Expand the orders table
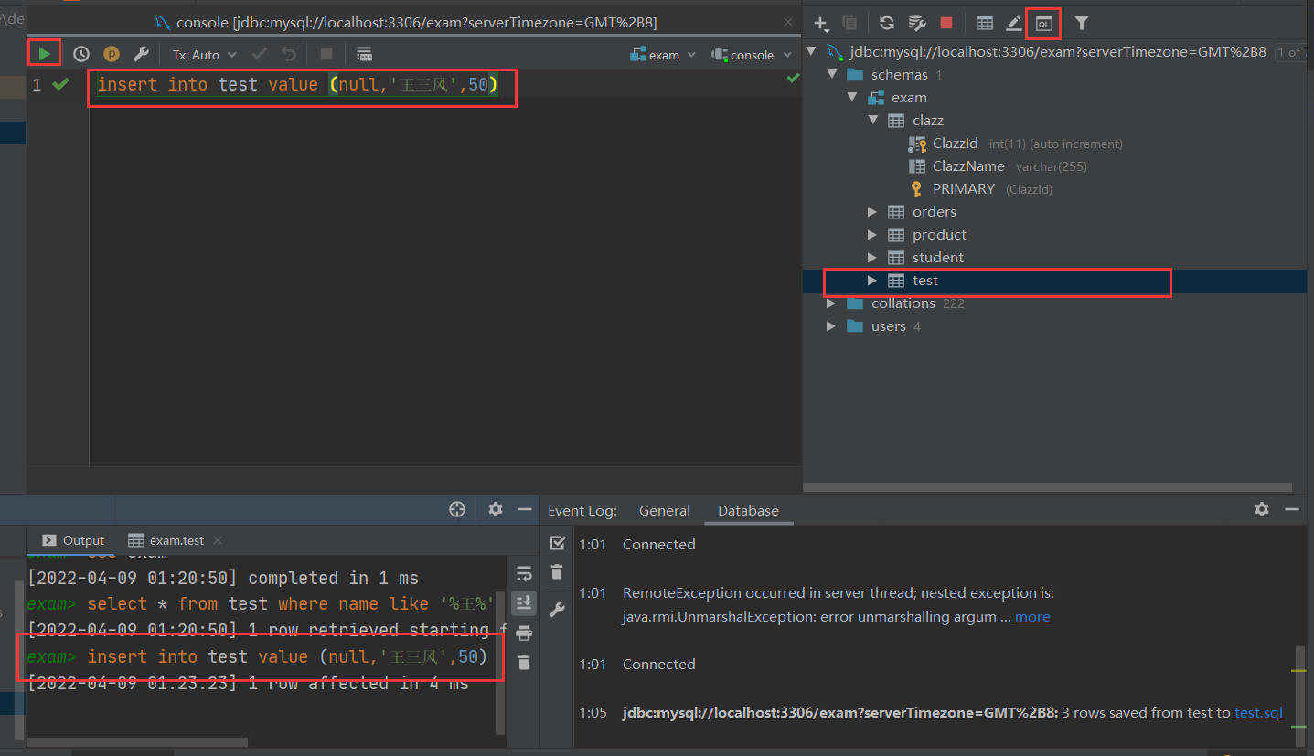The height and width of the screenshot is (756, 1314). click(x=872, y=211)
